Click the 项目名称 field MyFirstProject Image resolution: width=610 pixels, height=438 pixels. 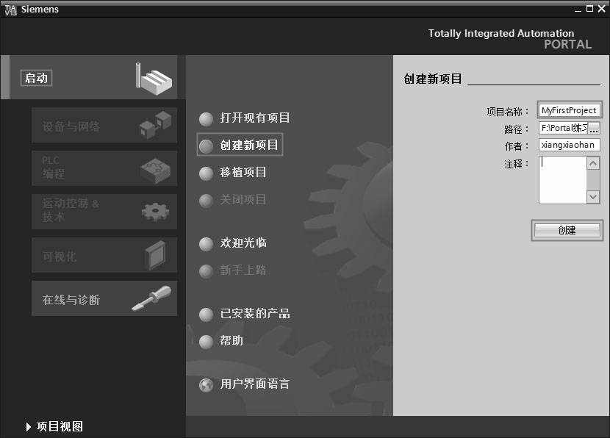pos(569,110)
